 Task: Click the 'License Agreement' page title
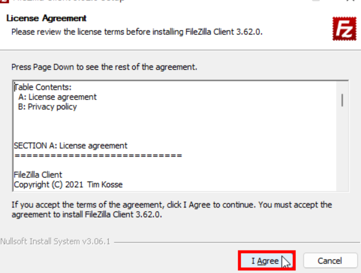pyautogui.click(x=46, y=18)
